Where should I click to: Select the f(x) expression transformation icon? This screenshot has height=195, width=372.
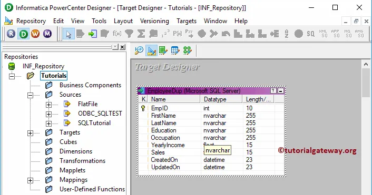(x=117, y=34)
